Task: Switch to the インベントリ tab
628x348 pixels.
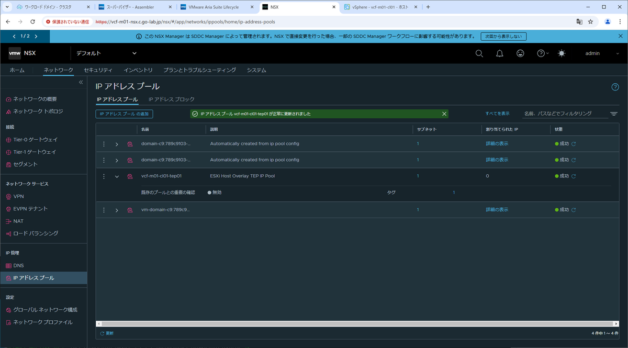Action: pos(138,70)
